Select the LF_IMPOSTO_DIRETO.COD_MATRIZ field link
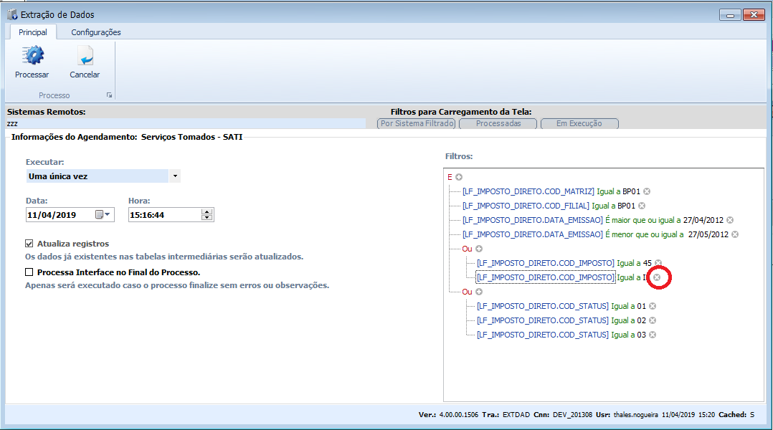773x430 pixels. coord(528,191)
